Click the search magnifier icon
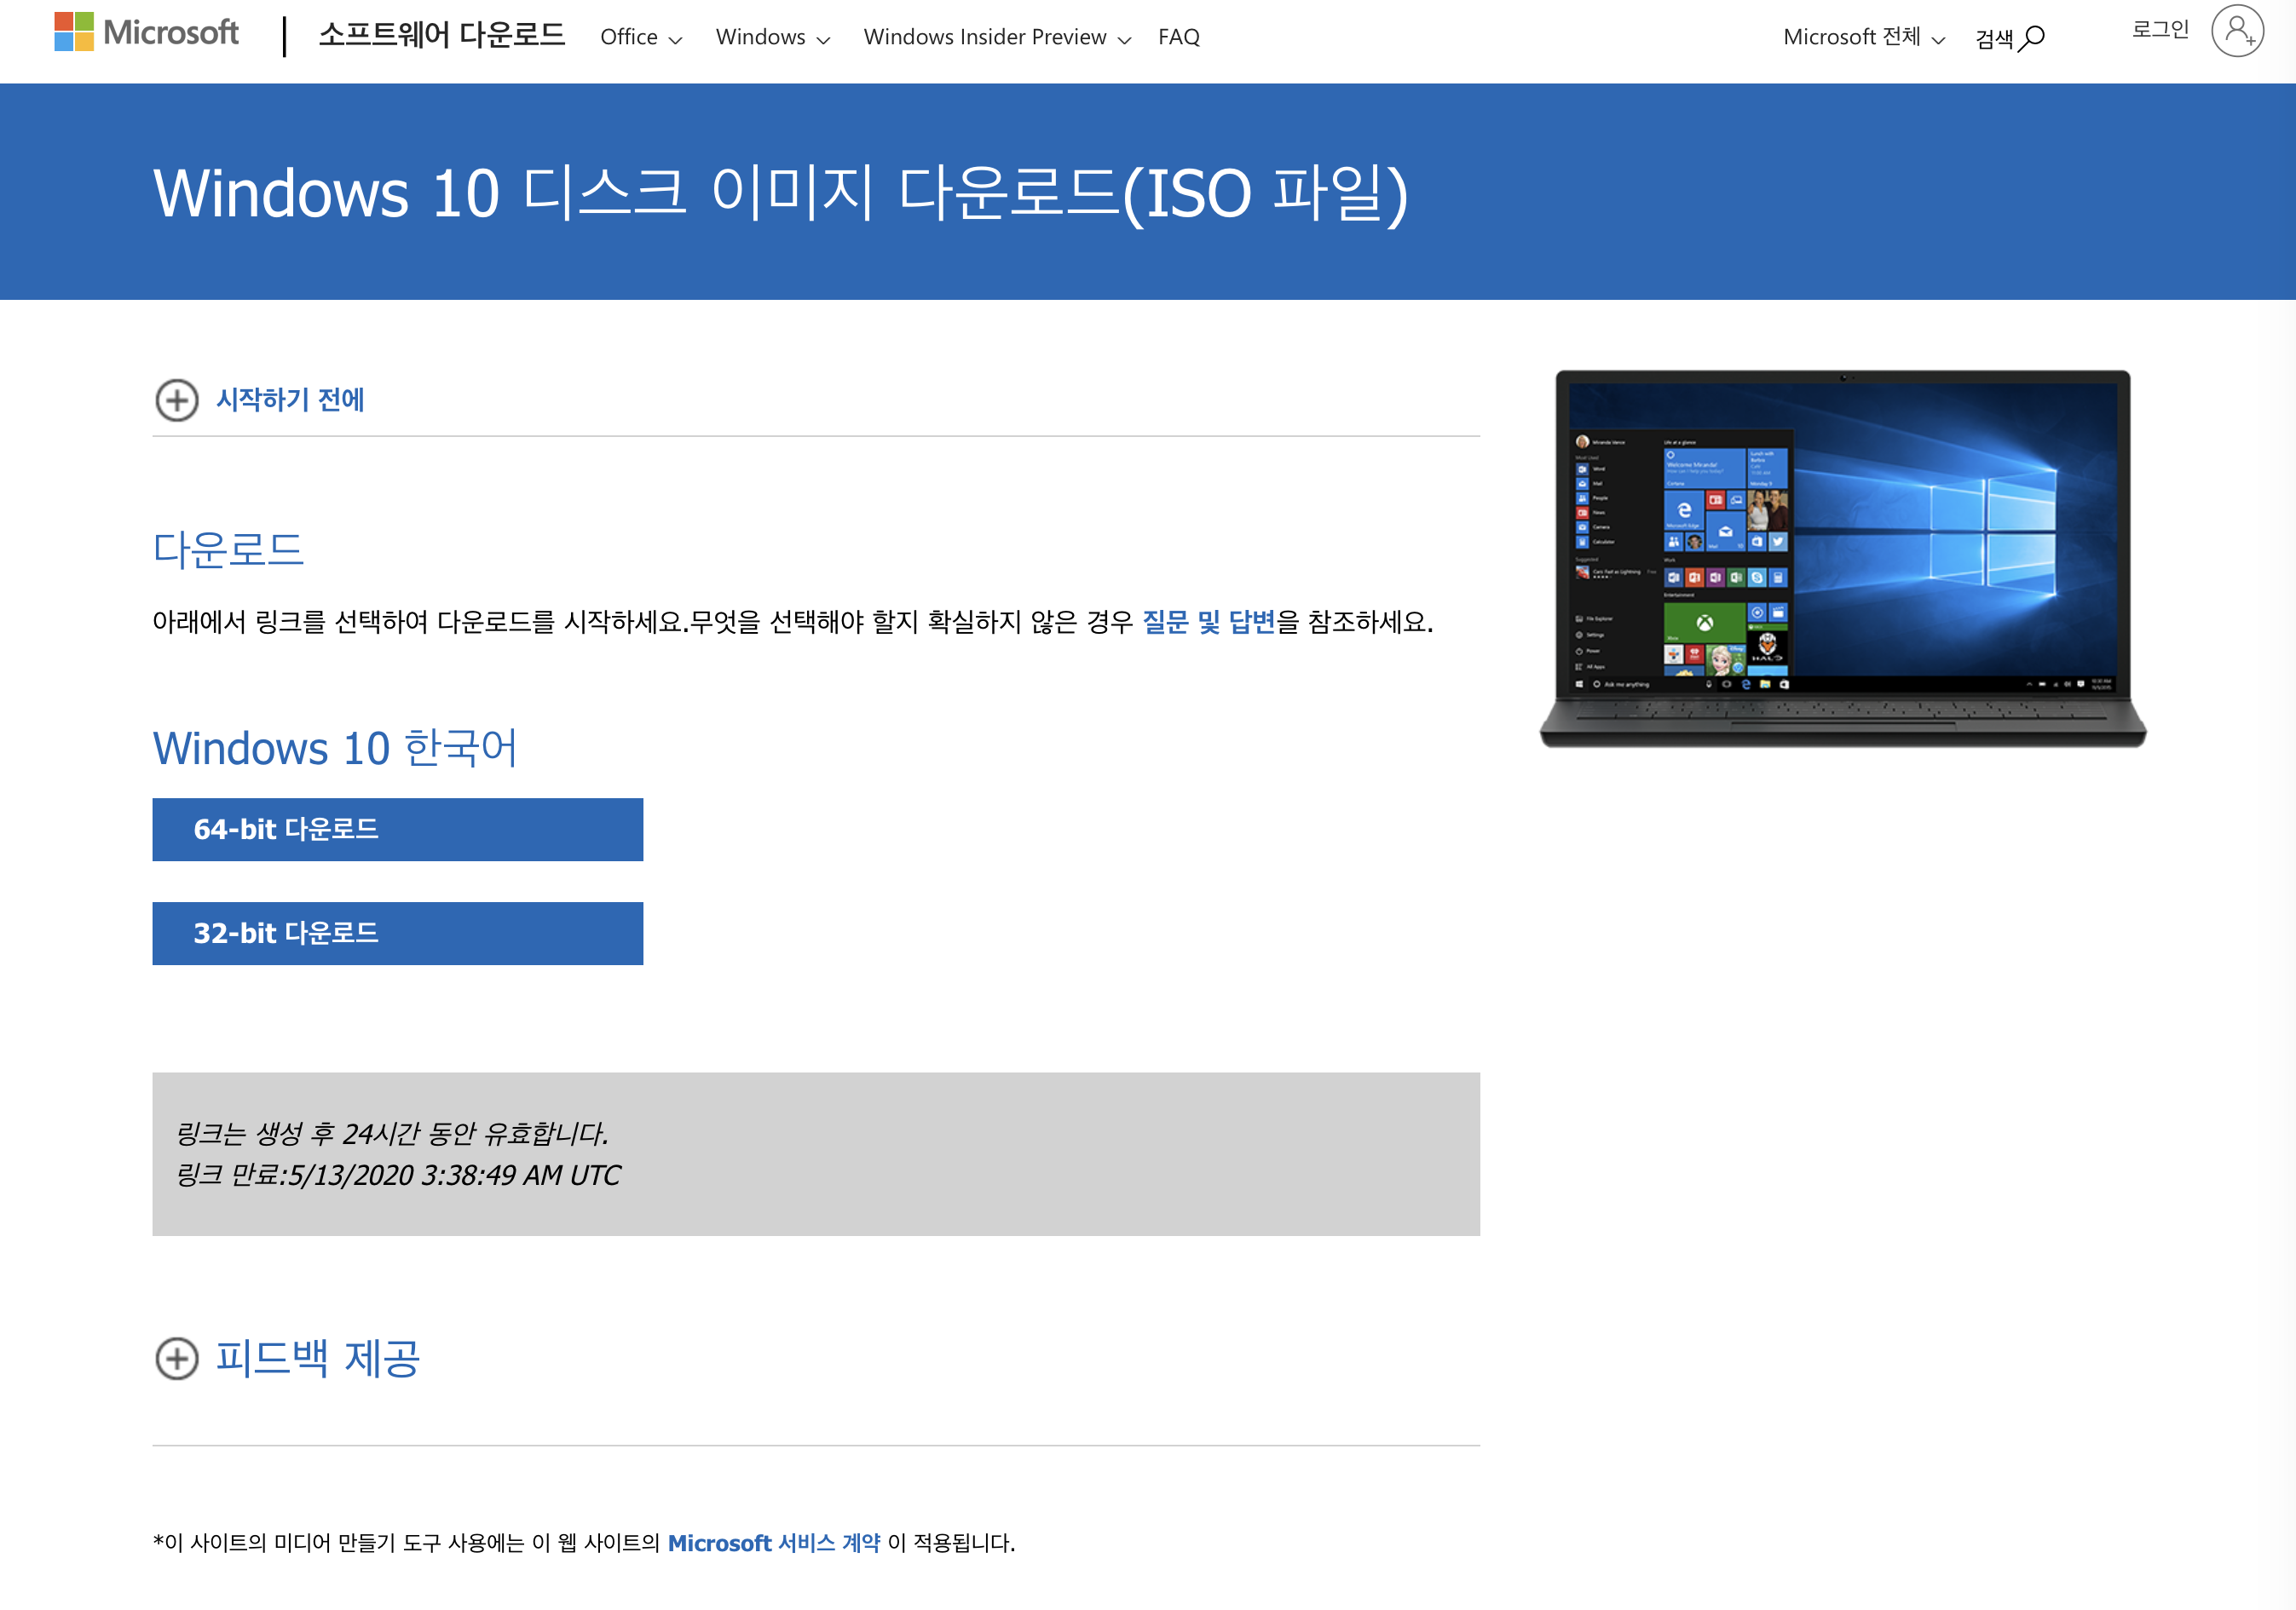This screenshot has height=1610, width=2296. tap(2033, 38)
